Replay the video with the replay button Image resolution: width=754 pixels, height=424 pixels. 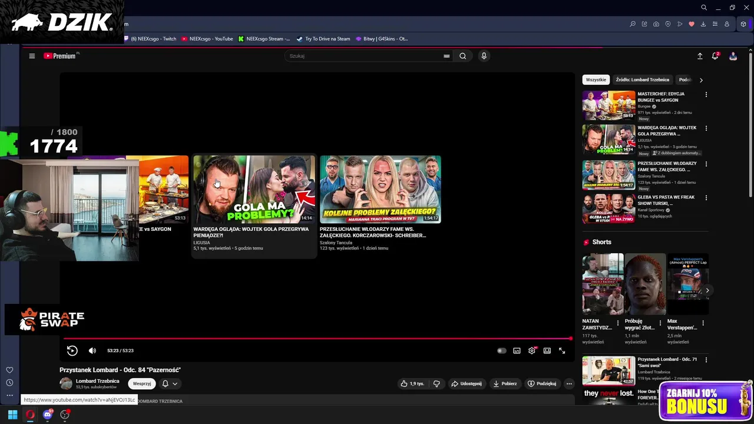[72, 350]
